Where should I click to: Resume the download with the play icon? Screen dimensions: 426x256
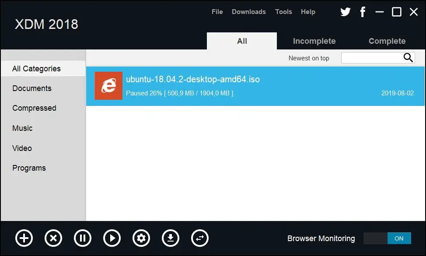pyautogui.click(x=112, y=238)
